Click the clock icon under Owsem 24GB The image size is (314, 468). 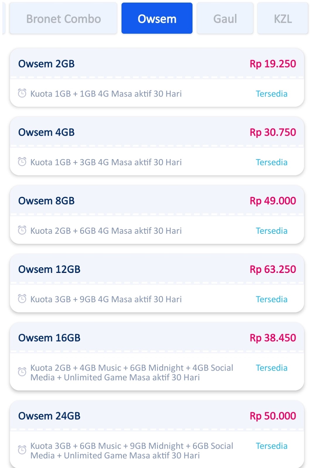(22, 450)
